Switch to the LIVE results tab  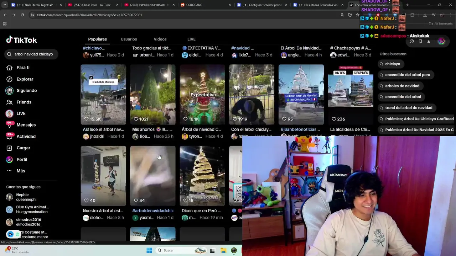coord(191,39)
